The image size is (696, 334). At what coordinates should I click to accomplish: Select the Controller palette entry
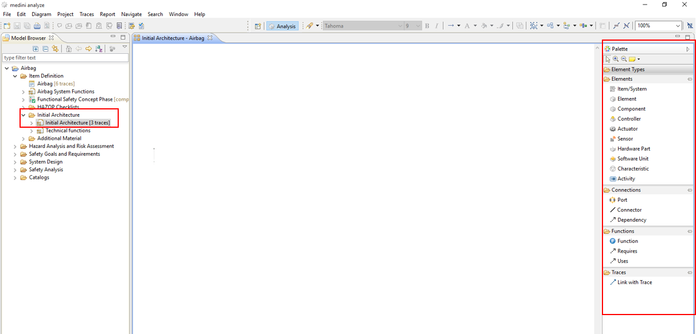click(625, 119)
